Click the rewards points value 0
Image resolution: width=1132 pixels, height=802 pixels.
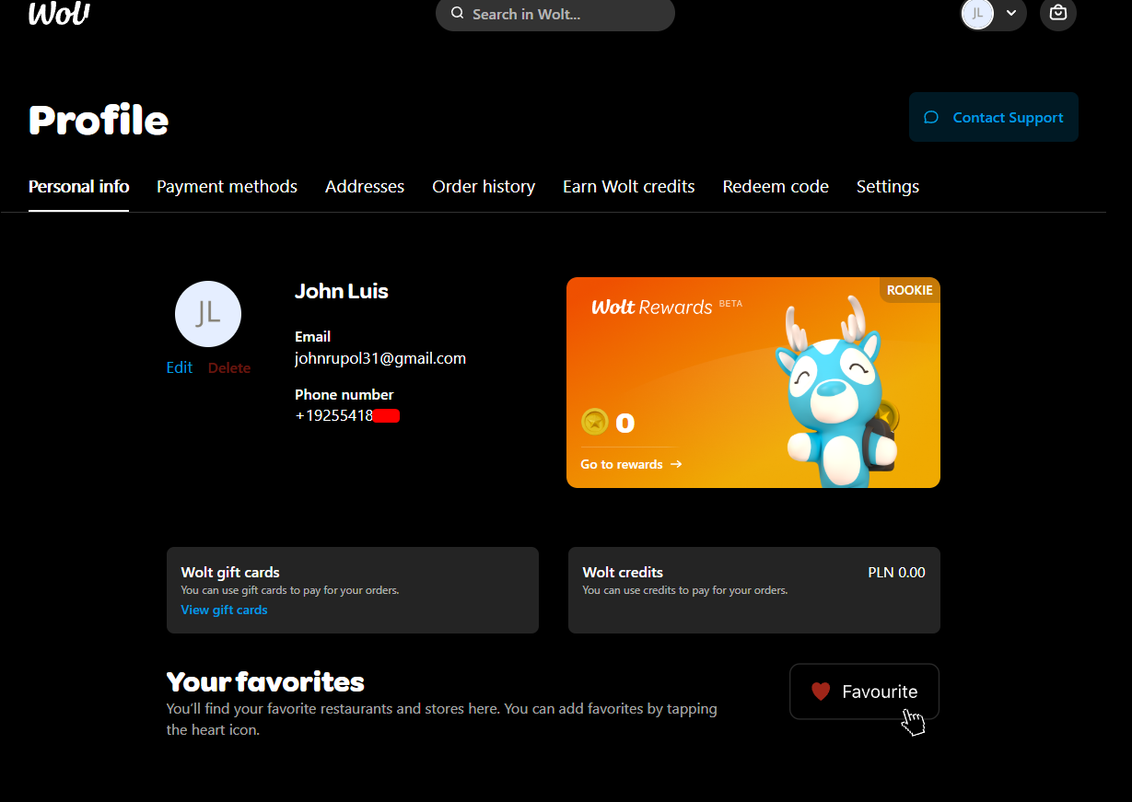tap(625, 424)
